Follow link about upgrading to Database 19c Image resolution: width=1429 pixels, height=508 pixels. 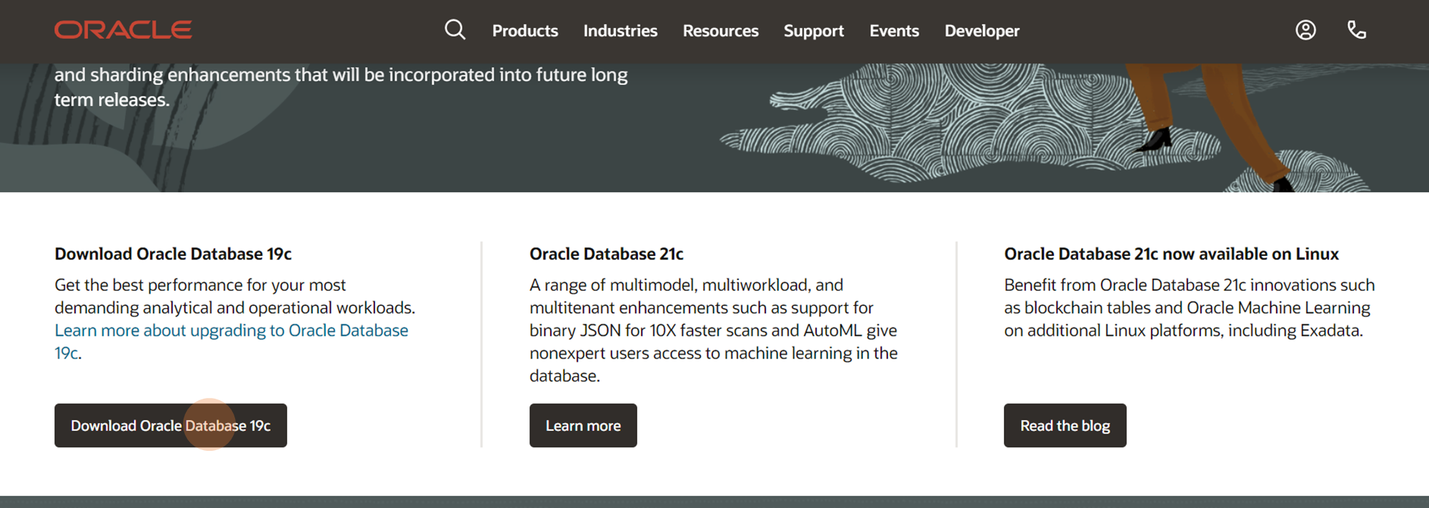click(231, 342)
